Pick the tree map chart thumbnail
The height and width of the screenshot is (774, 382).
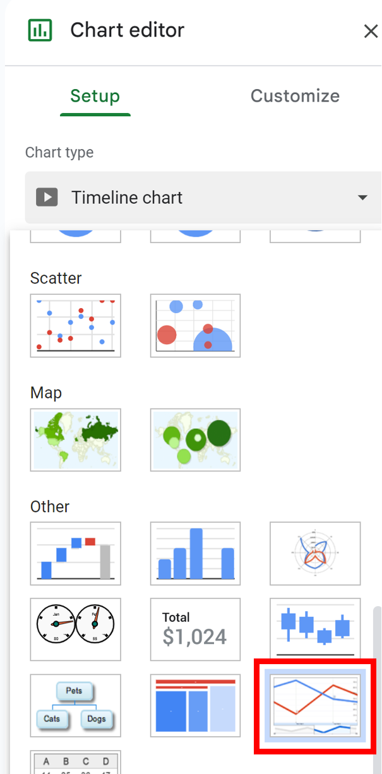pyautogui.click(x=195, y=705)
